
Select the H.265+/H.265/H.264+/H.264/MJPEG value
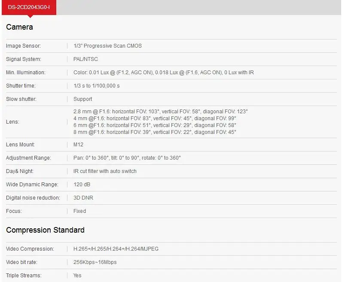point(116,249)
